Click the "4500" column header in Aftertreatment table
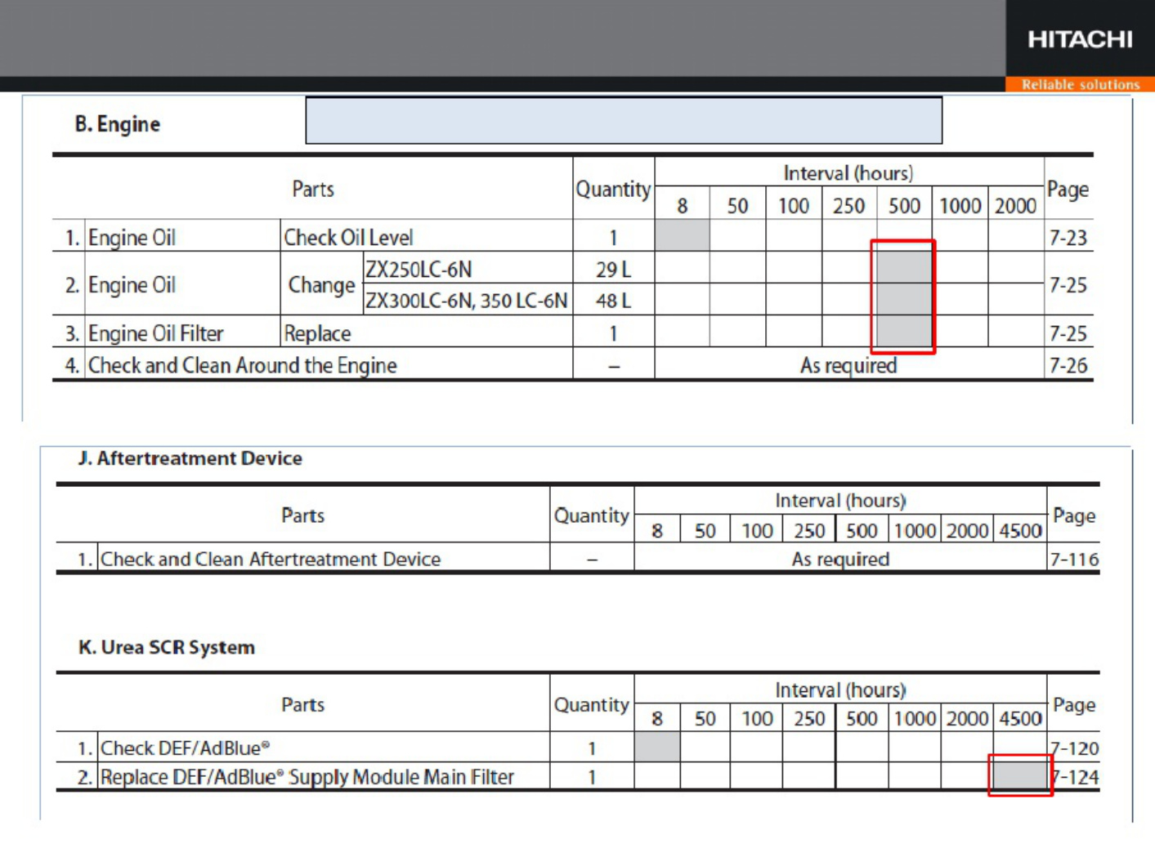Image resolution: width=1155 pixels, height=866 pixels. click(1020, 531)
